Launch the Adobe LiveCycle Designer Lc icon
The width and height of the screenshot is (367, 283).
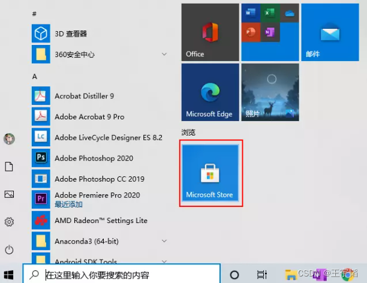tap(41, 137)
